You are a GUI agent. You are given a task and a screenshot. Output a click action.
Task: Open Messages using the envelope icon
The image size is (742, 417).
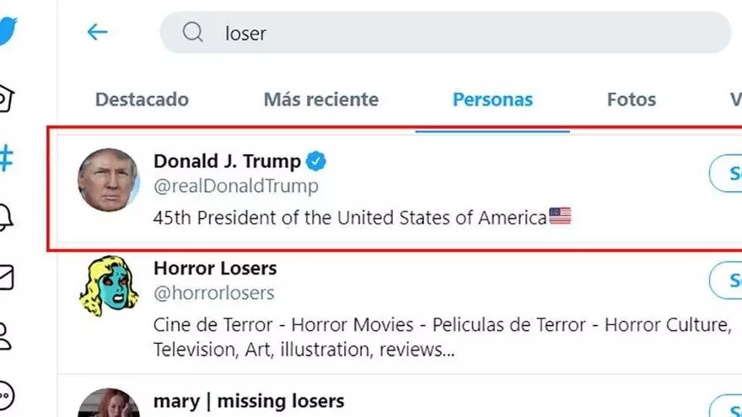(6, 277)
